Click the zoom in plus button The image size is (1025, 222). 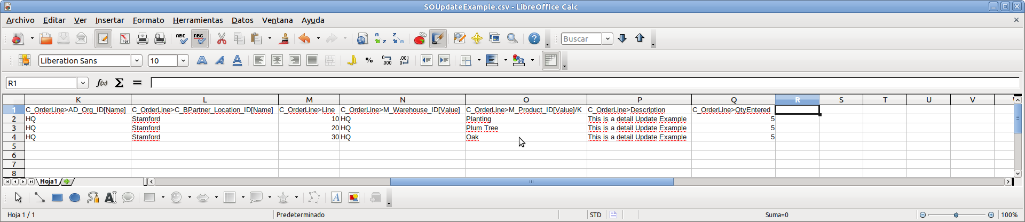point(991,215)
